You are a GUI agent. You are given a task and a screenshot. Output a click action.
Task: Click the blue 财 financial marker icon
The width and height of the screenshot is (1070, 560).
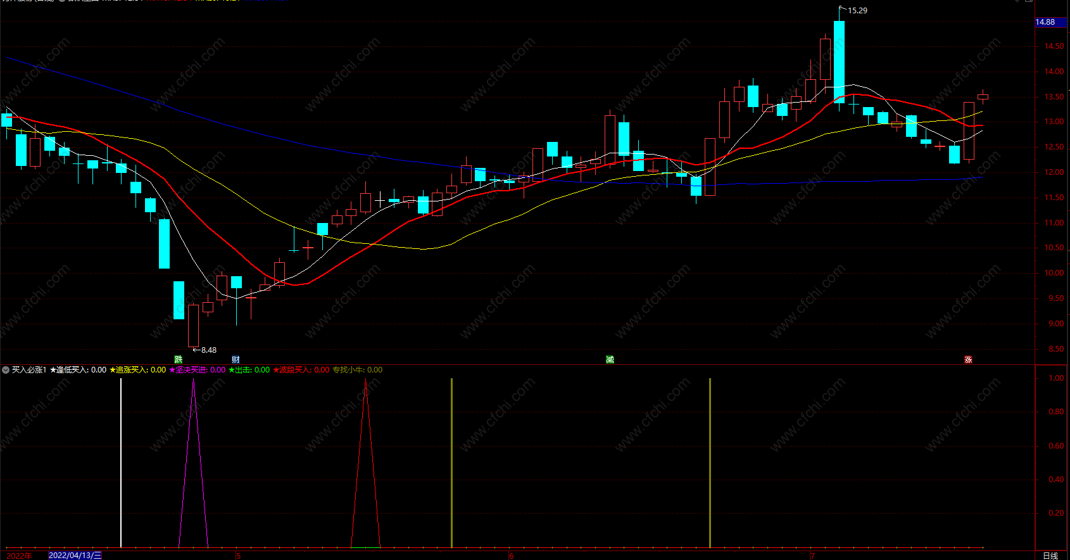point(236,360)
